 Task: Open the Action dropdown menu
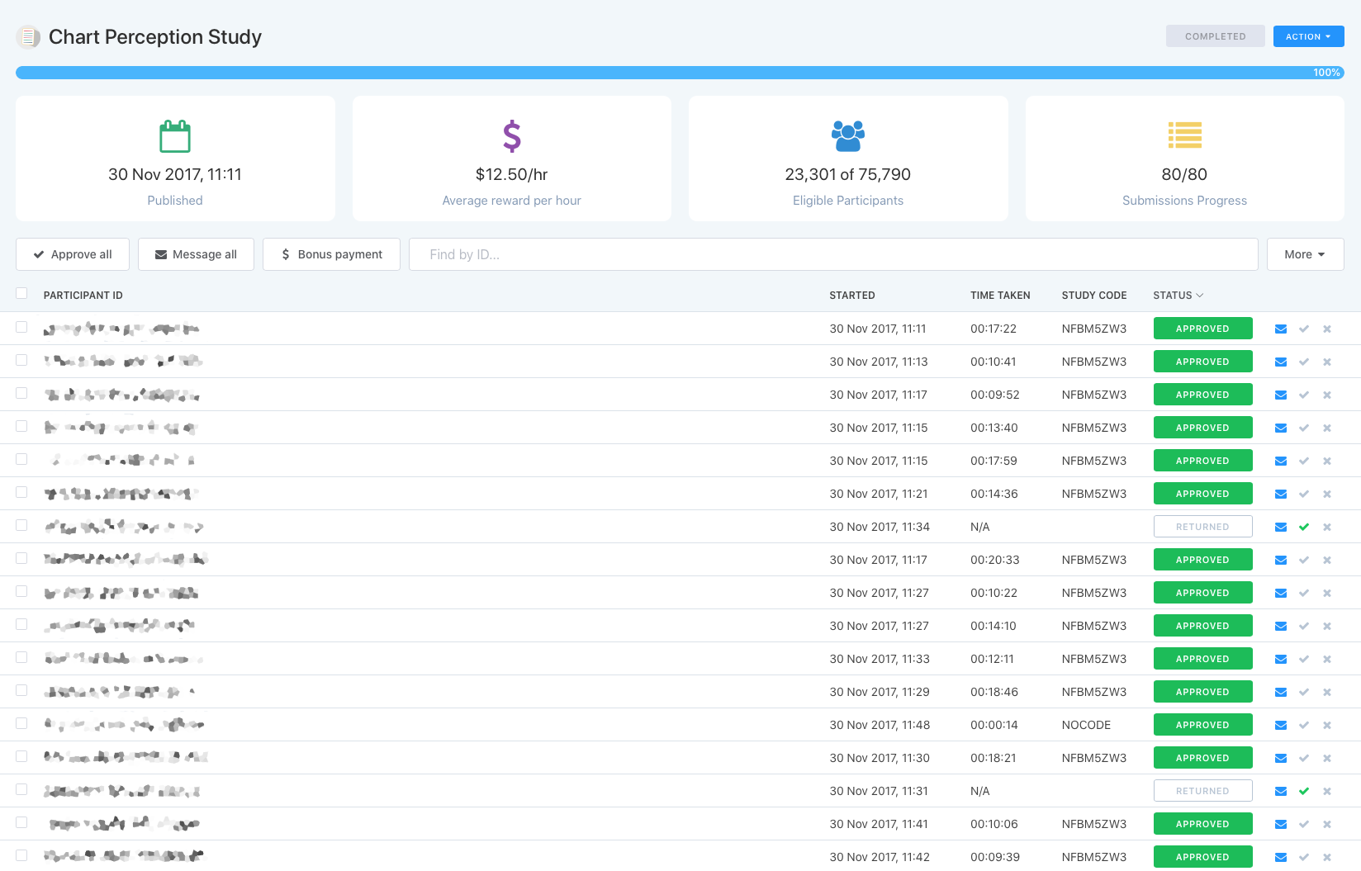click(1308, 36)
